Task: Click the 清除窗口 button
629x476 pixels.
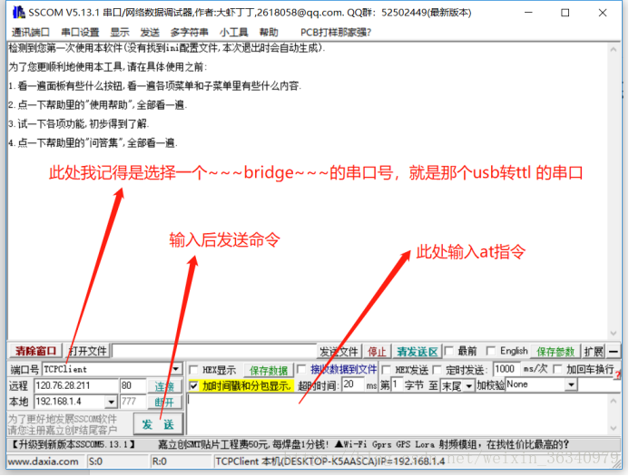Action: [36, 352]
